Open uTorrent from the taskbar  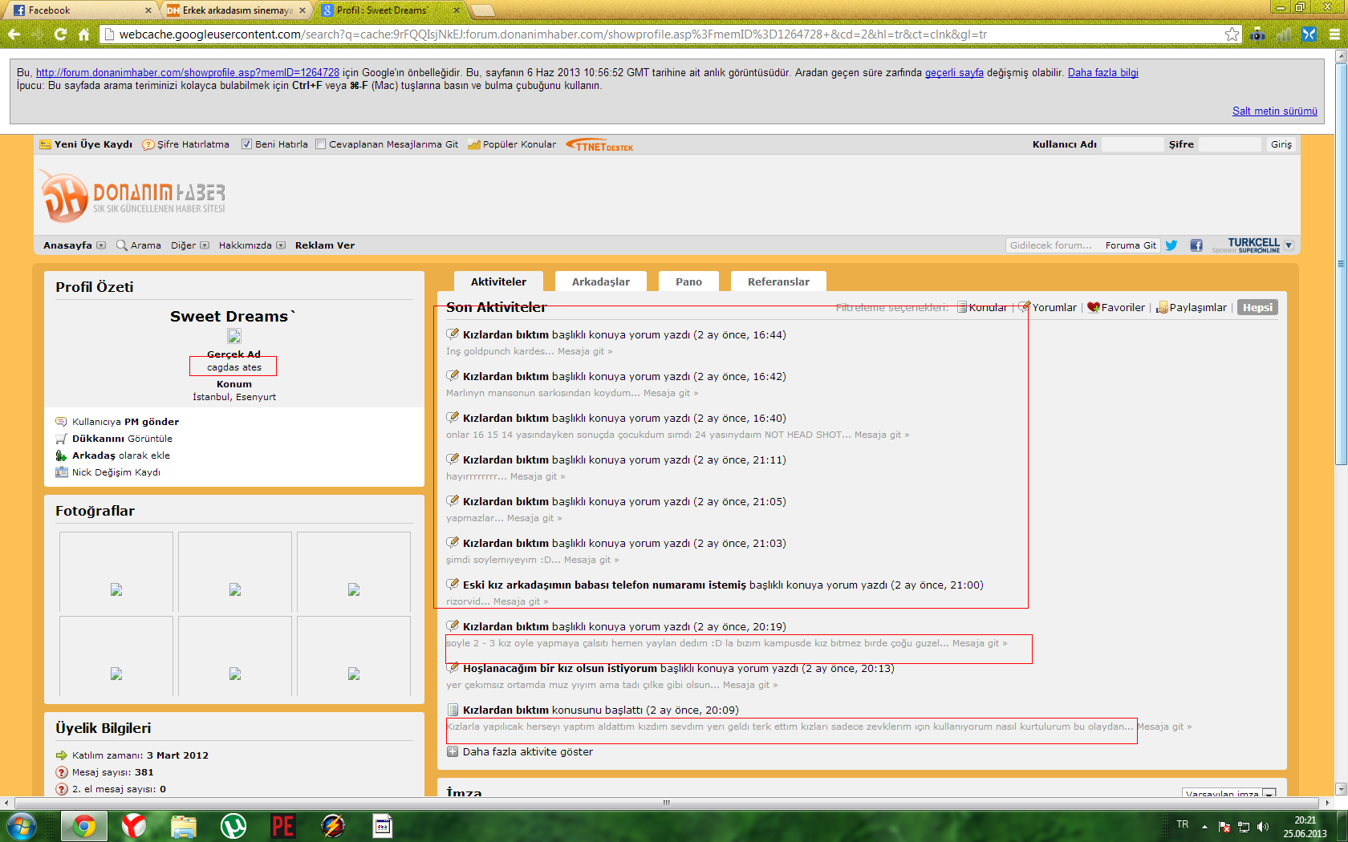(x=233, y=825)
